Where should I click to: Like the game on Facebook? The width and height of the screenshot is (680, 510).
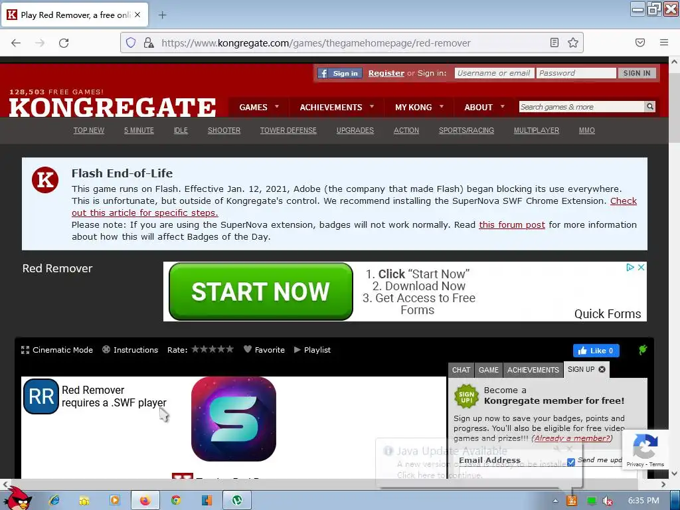[596, 351]
